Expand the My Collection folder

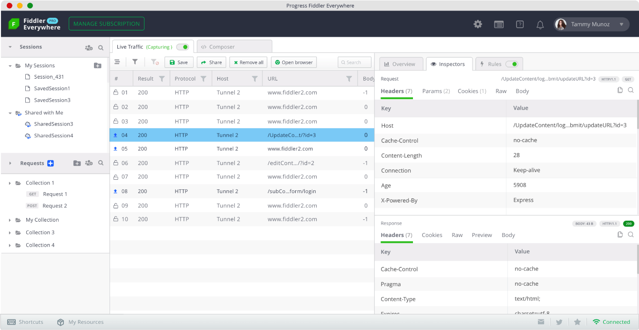(10, 220)
